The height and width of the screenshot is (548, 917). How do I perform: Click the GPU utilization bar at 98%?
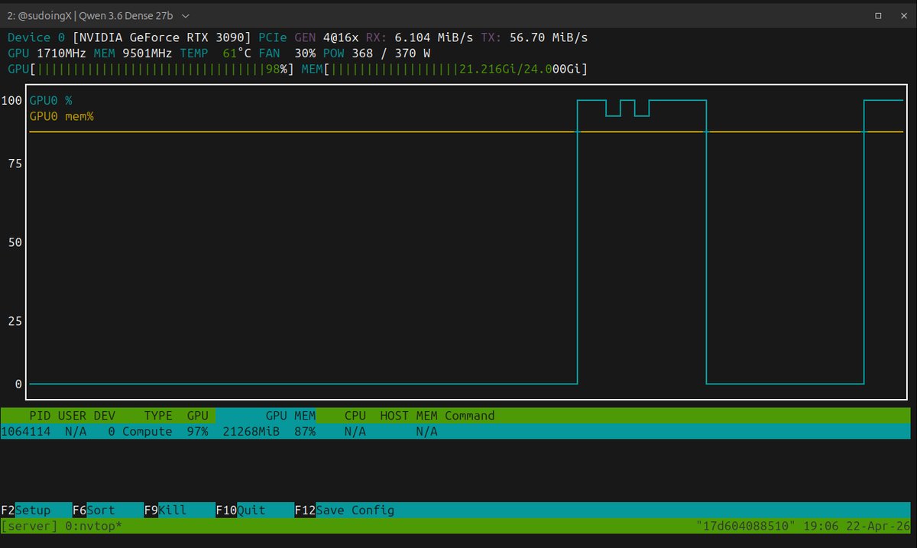[151, 69]
